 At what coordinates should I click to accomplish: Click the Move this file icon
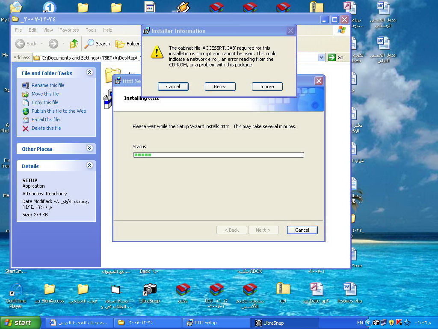click(x=25, y=94)
